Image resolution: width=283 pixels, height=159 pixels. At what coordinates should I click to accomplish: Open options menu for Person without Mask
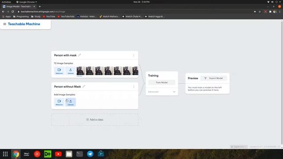pyautogui.click(x=134, y=87)
